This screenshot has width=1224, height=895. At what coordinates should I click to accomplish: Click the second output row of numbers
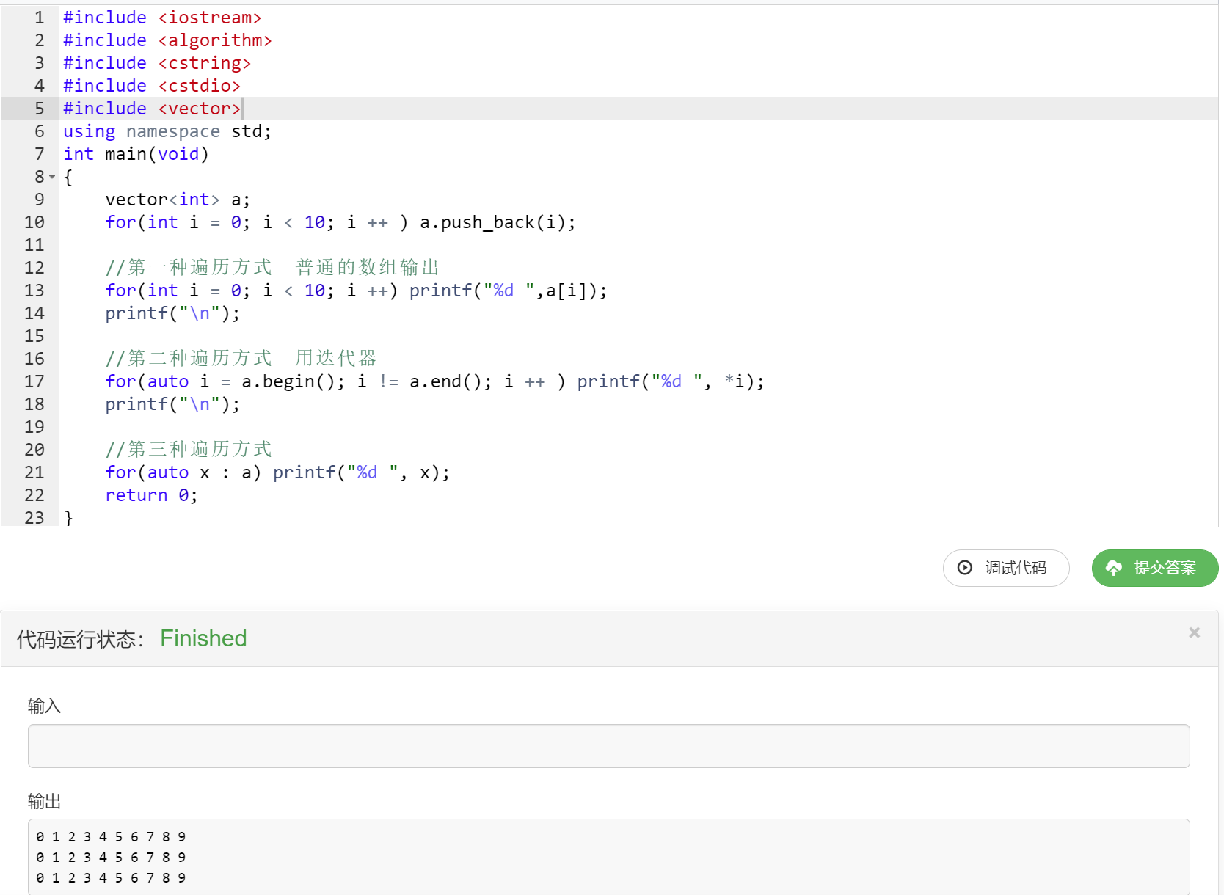click(111, 858)
